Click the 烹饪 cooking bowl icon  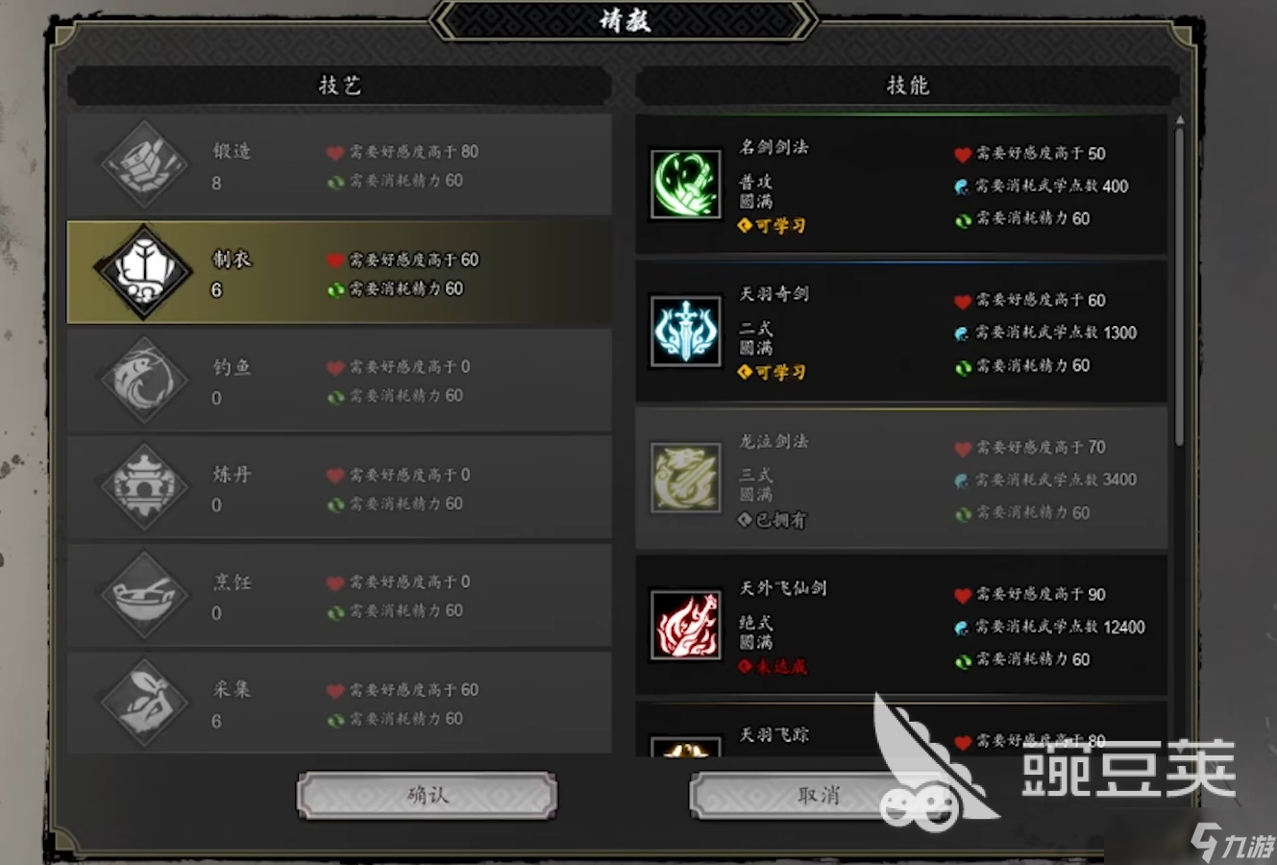[x=144, y=595]
